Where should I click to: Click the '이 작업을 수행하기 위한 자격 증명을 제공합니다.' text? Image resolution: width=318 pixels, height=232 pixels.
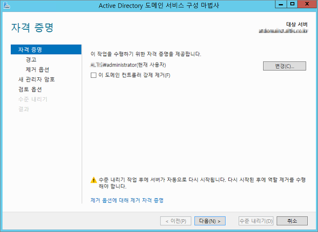coord(146,54)
